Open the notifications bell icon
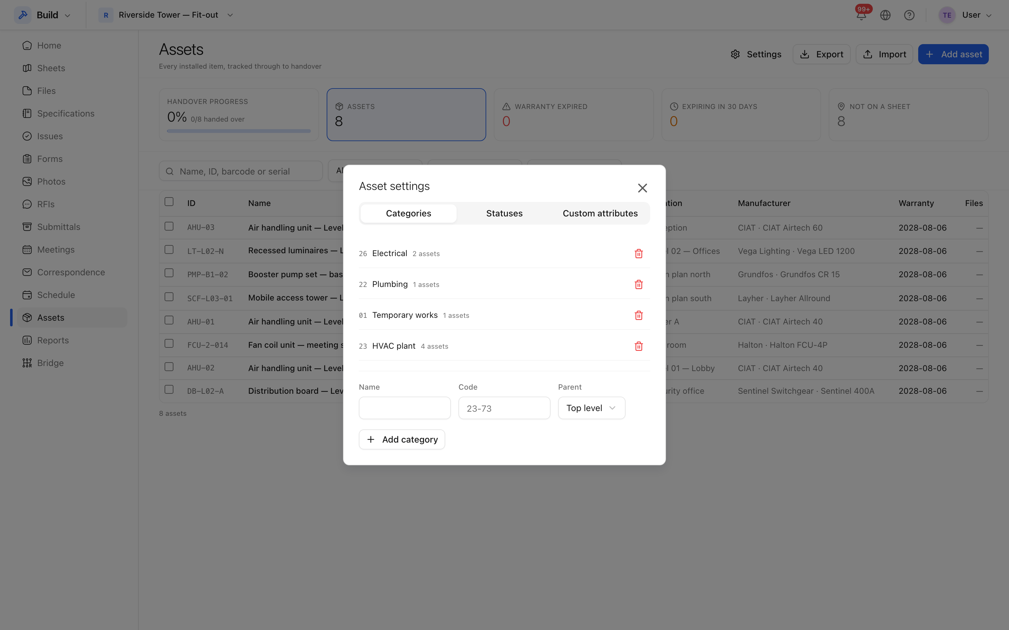The height and width of the screenshot is (630, 1009). pyautogui.click(x=861, y=15)
